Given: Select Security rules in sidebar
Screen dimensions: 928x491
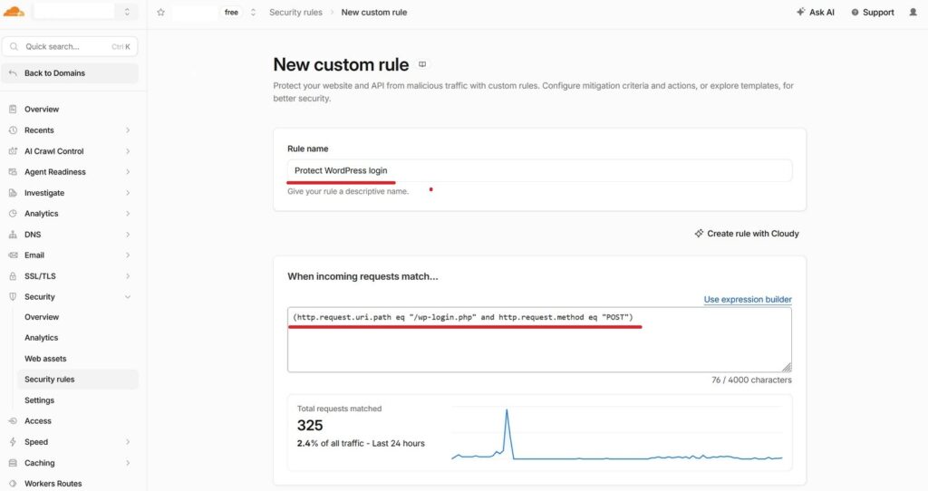Looking at the screenshot, I should pos(78,380).
